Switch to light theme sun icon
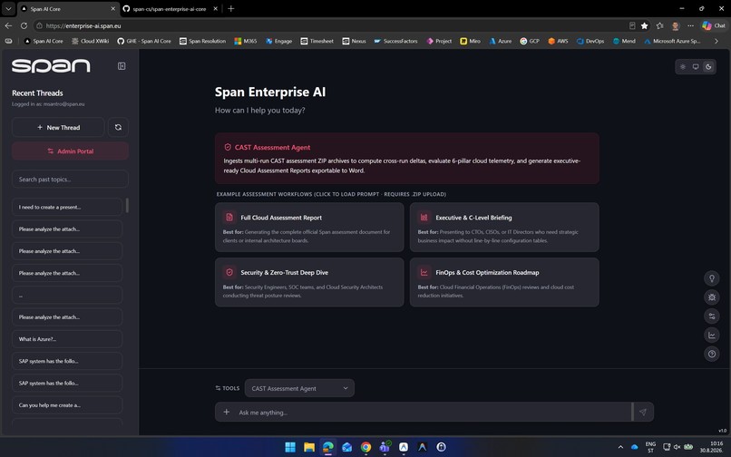This screenshot has width=731, height=457. [x=683, y=67]
